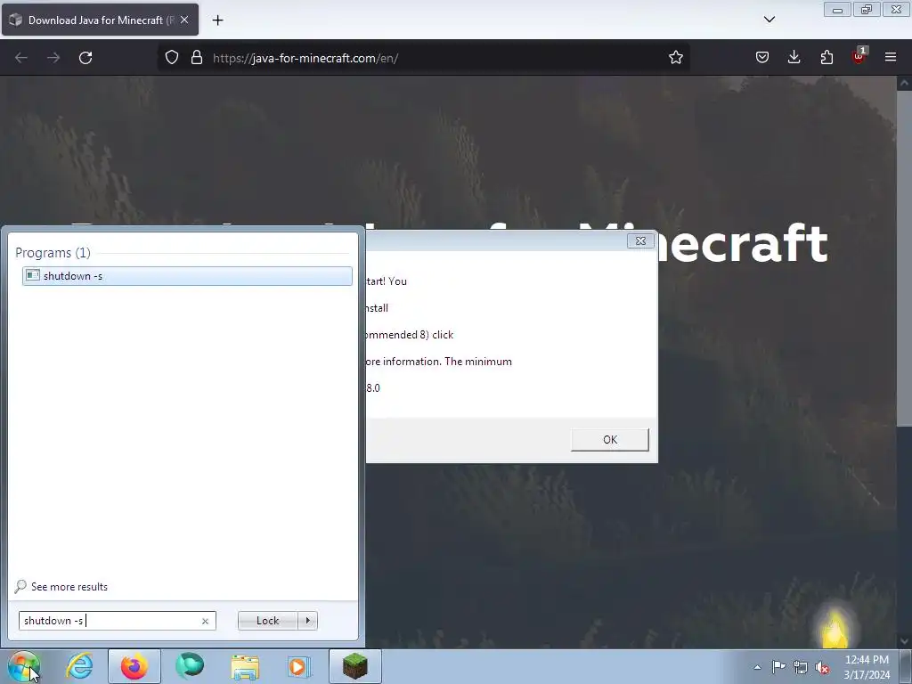Select the shutdown -s program result
The height and width of the screenshot is (684, 912).
tap(187, 276)
